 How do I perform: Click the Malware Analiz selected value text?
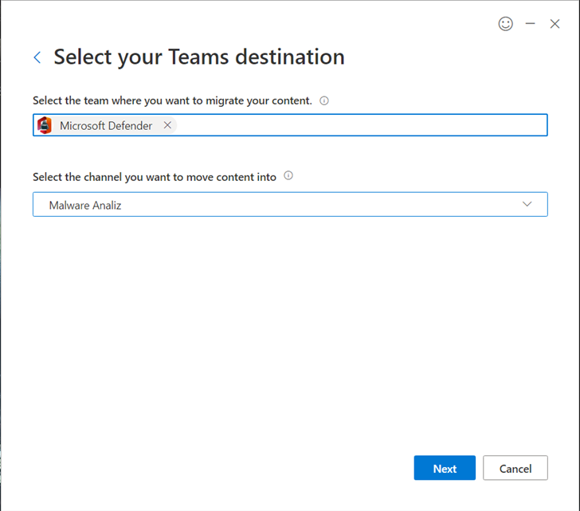pyautogui.click(x=85, y=205)
